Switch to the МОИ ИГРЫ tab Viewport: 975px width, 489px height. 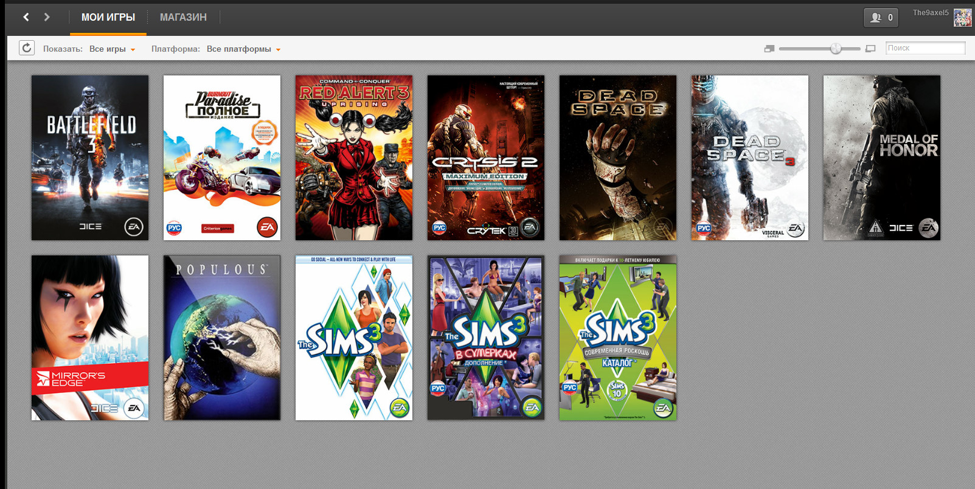coord(108,18)
